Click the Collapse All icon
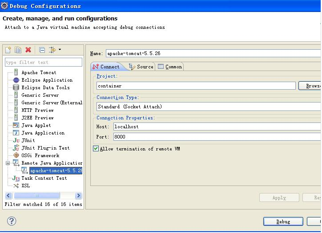The height and width of the screenshot is (233, 322). click(42, 50)
